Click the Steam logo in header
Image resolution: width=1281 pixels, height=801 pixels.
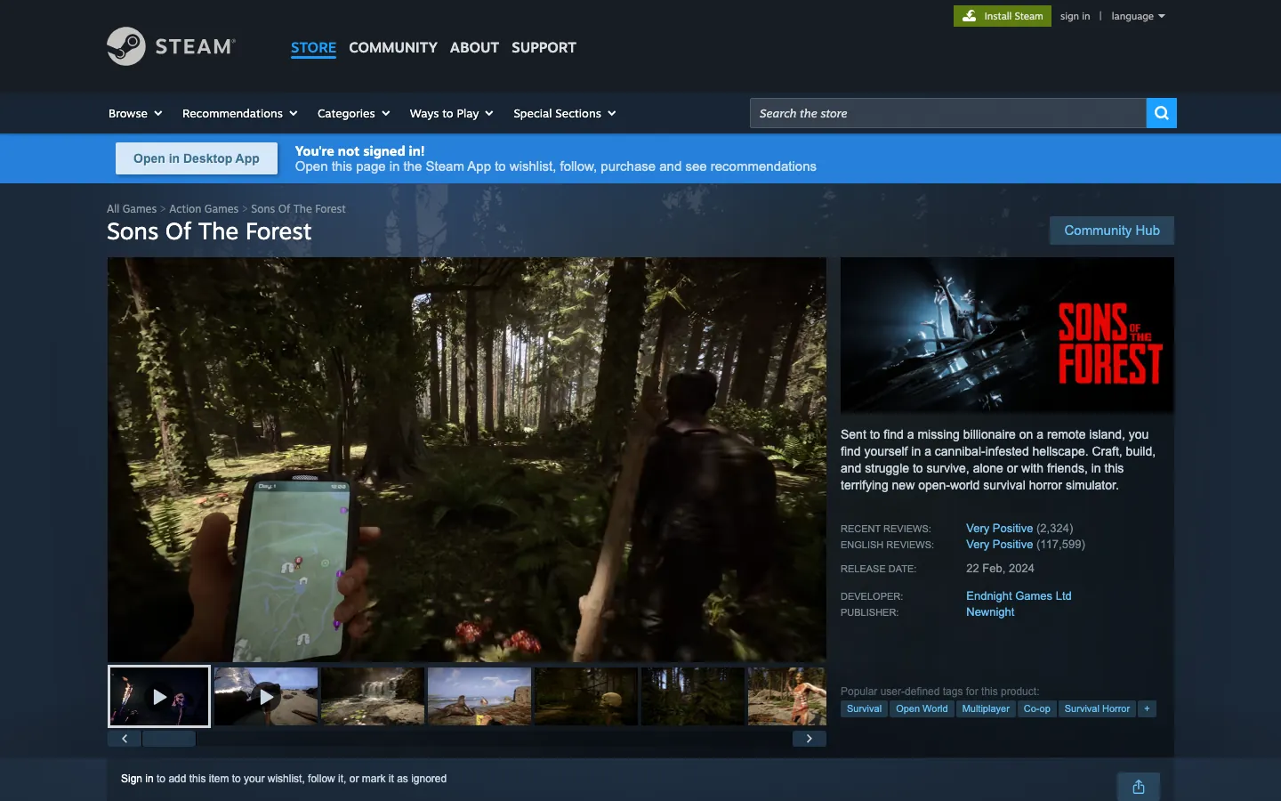point(171,46)
